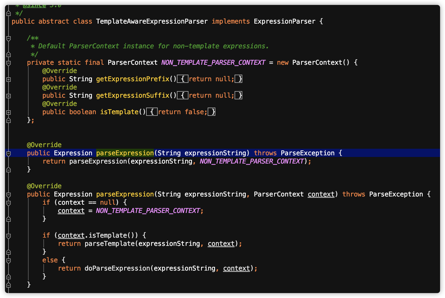Click the getExpressionSuffix method name
This screenshot has height=298, width=445.
click(x=133, y=95)
